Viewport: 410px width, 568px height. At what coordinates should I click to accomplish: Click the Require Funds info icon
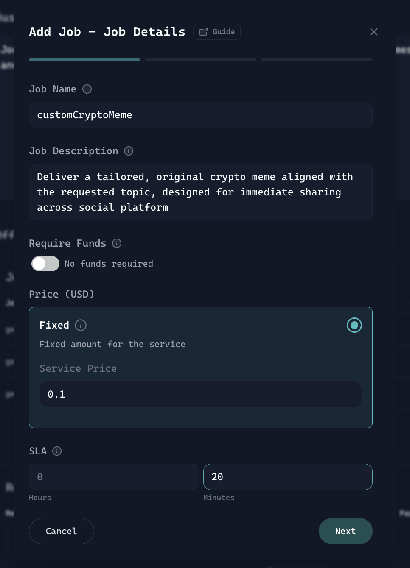117,243
